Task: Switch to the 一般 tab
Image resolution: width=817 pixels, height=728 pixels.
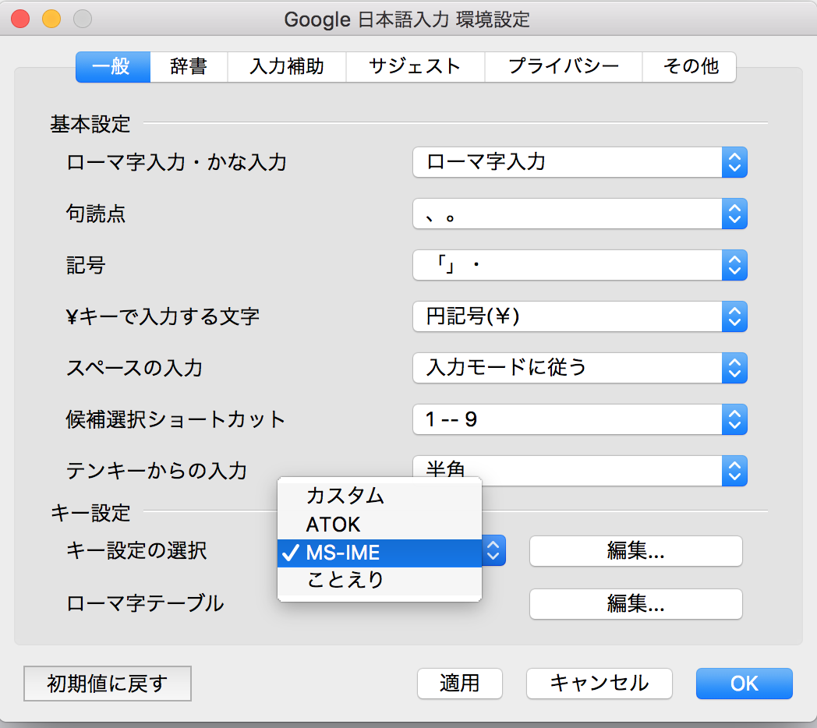Action: coord(113,67)
